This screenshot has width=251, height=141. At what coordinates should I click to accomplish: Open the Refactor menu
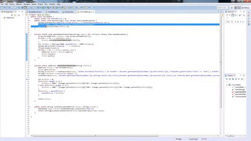click(x=19, y=4)
